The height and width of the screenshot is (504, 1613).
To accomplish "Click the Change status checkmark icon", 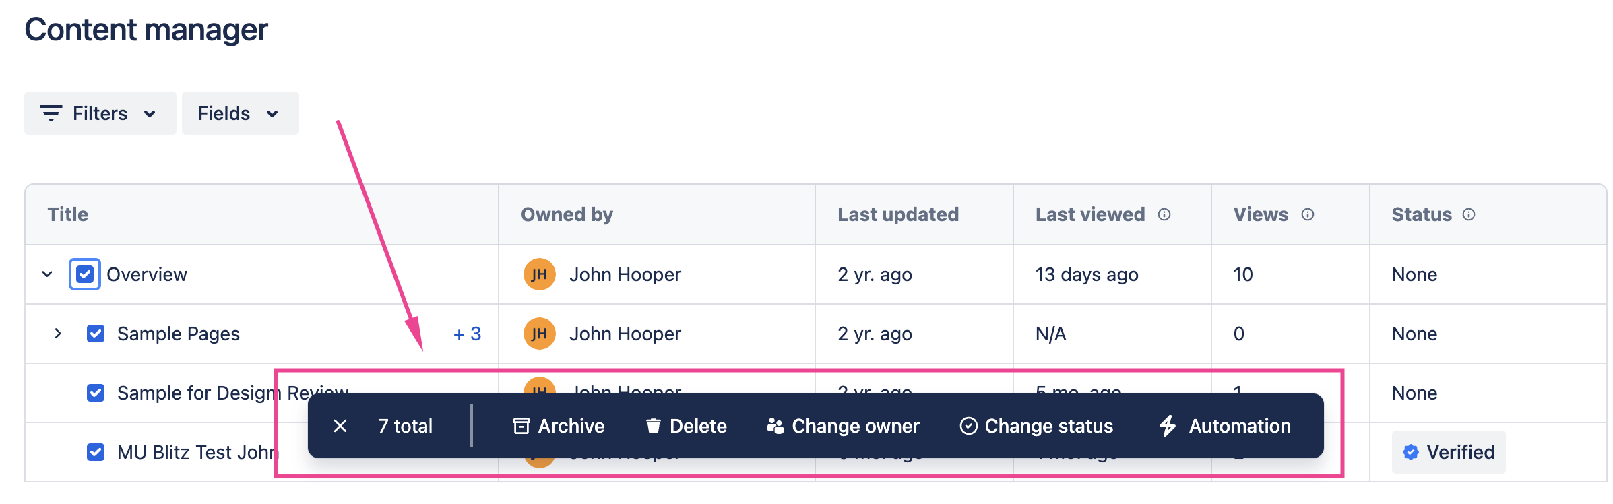I will pos(968,426).
